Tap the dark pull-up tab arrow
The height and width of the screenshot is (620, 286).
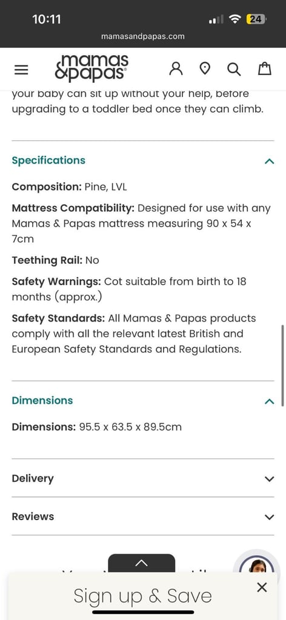(141, 562)
